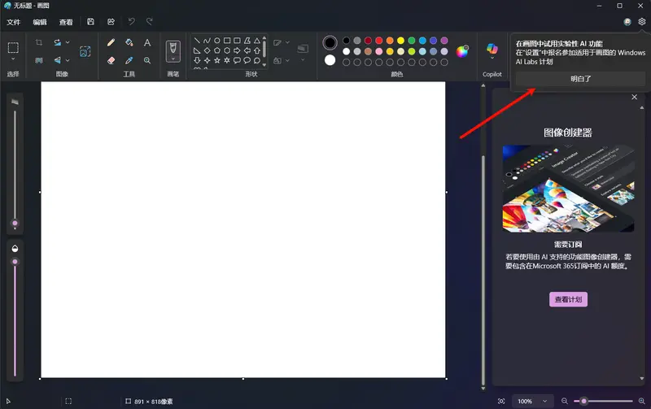Pick the pentagon shape
This screenshot has height=409, width=651.
217,50
